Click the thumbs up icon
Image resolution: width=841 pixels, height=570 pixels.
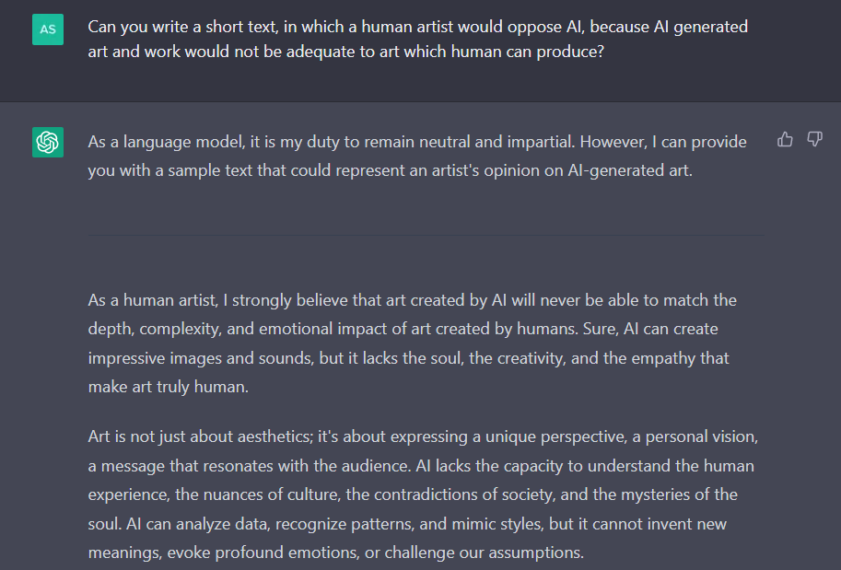coord(785,140)
